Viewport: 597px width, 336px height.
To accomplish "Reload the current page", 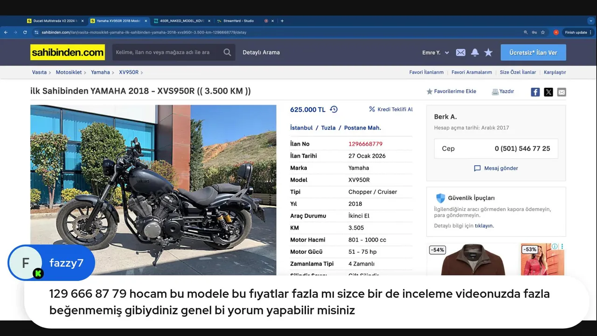I will click(25, 32).
